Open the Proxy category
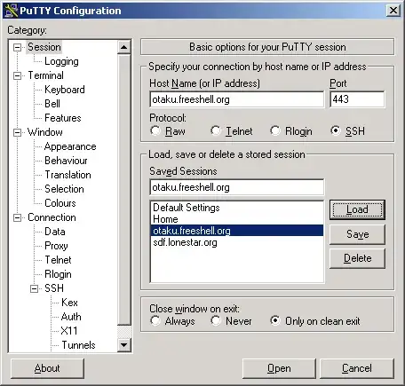This screenshot has width=405, height=386. click(x=56, y=246)
